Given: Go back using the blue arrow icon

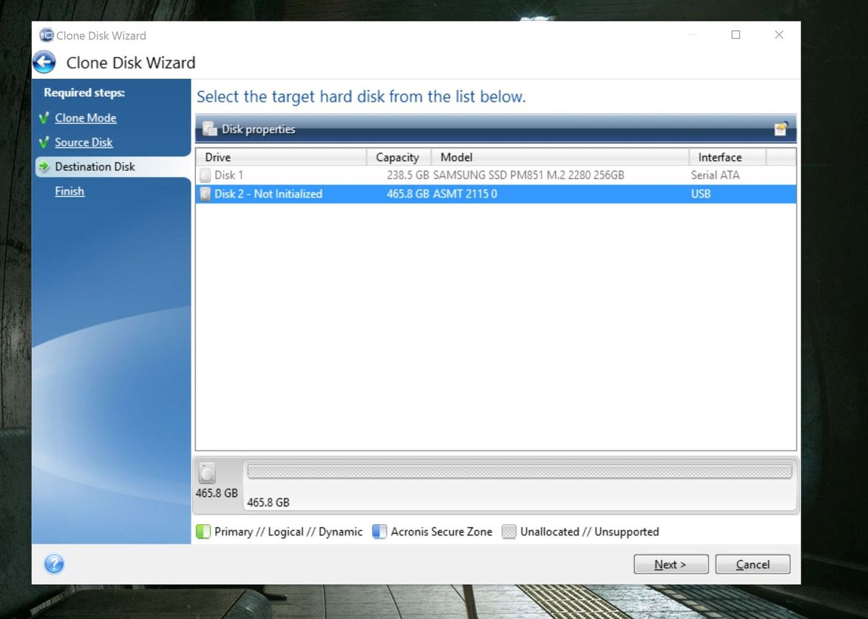Looking at the screenshot, I should [x=44, y=62].
